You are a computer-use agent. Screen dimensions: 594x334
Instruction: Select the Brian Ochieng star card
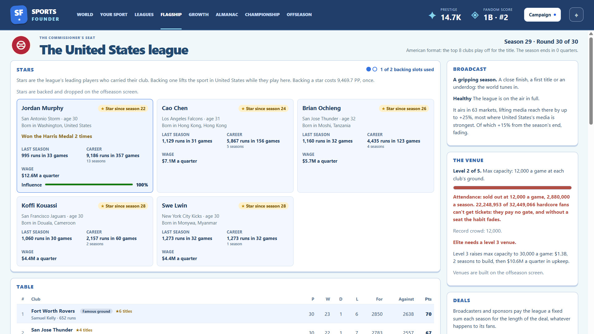[x=365, y=146]
